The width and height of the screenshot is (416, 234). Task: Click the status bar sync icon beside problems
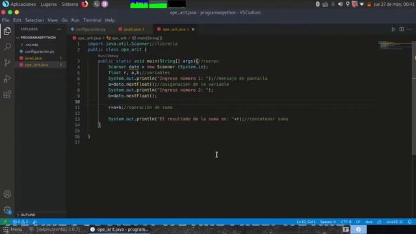34,222
